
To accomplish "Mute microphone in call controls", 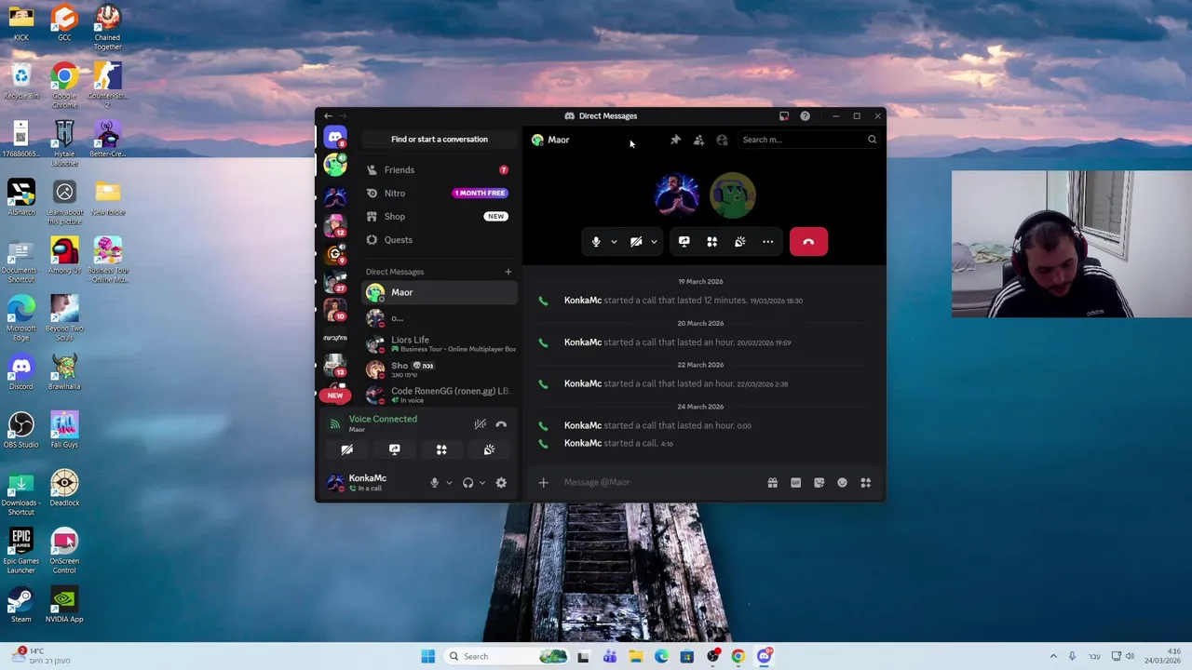I will [596, 242].
